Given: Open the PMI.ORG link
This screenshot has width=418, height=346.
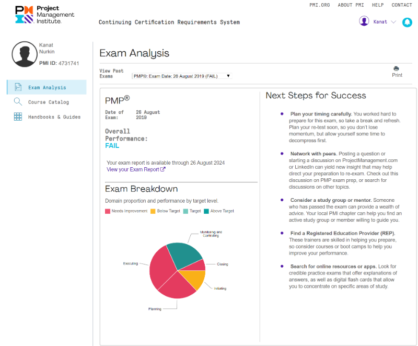Looking at the screenshot, I should pyautogui.click(x=319, y=5).
